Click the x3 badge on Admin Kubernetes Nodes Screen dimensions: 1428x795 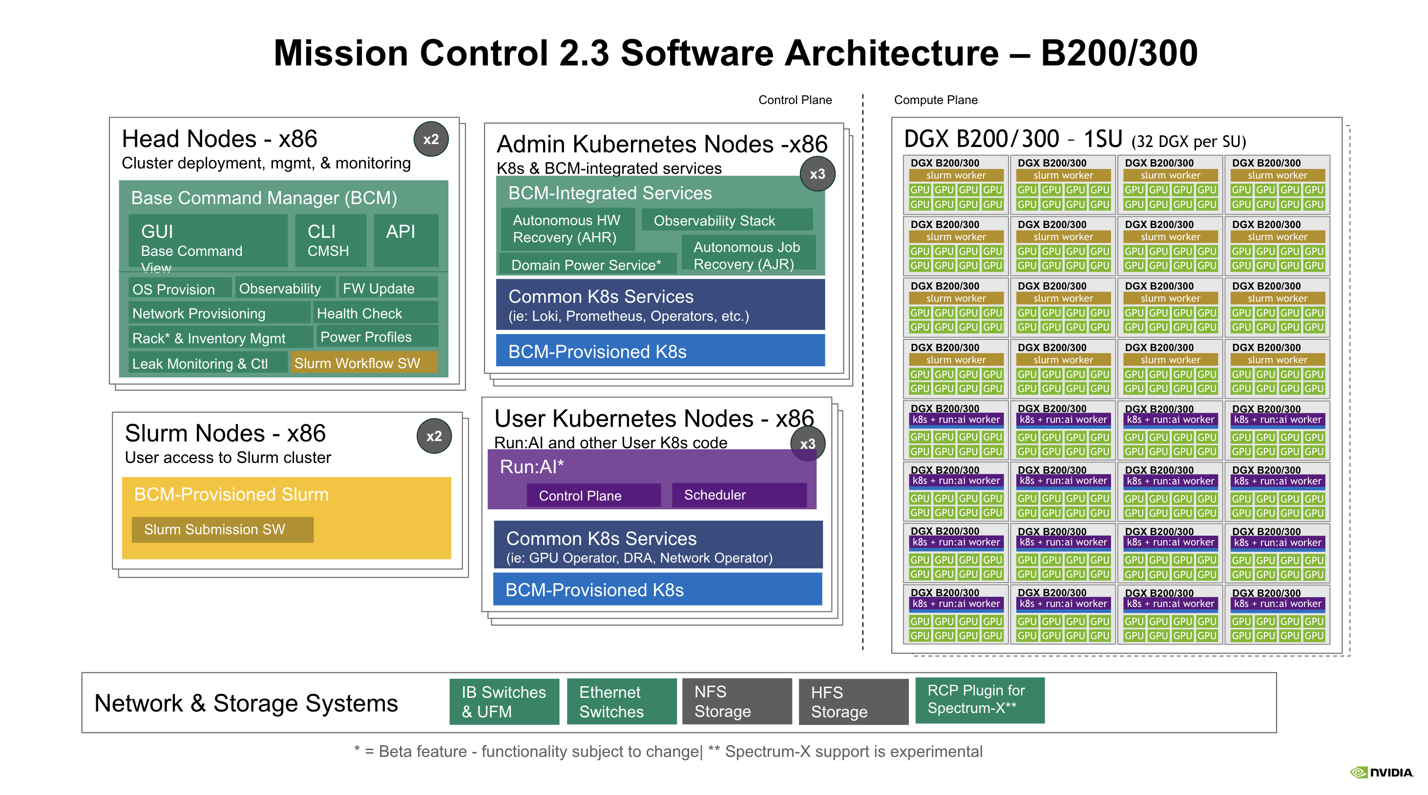coord(817,174)
